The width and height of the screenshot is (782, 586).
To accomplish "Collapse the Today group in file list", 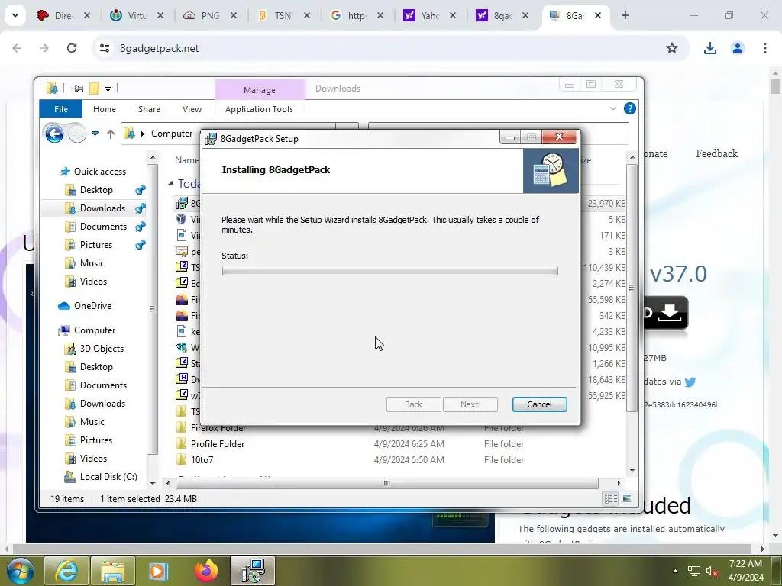I will click(x=170, y=183).
